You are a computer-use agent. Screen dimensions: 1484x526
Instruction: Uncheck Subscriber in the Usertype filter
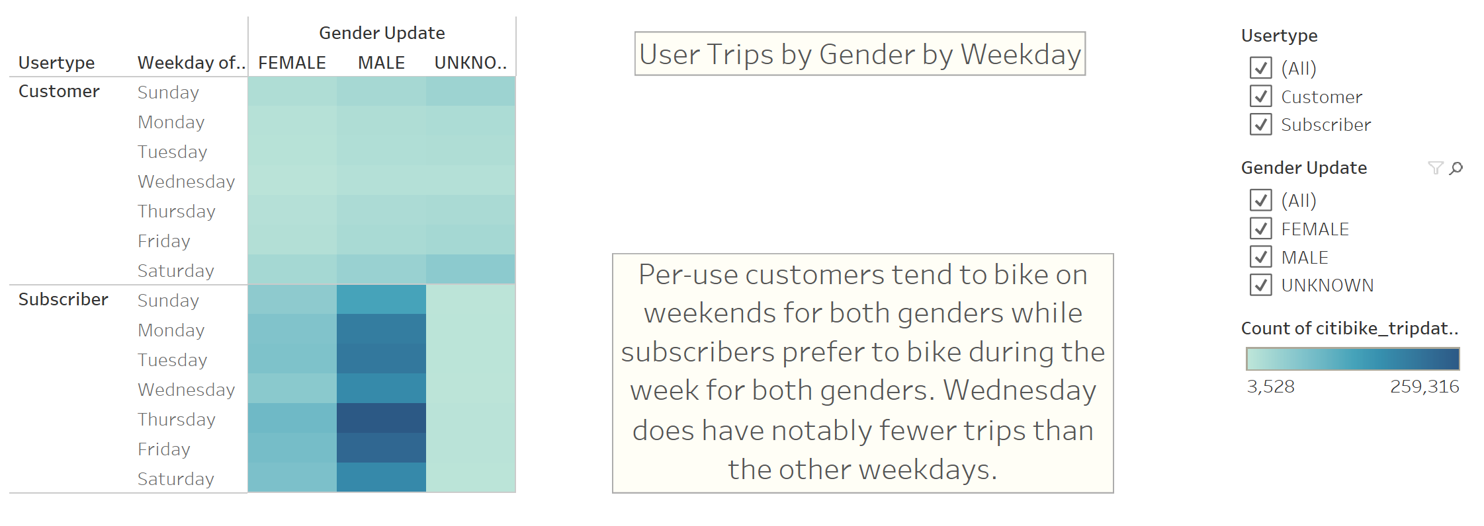click(1260, 124)
